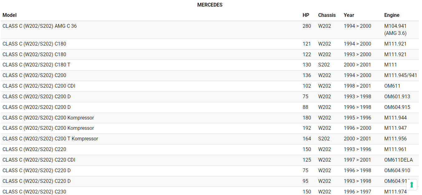
Task: Select the C200 CDI model entry
Action: (39, 86)
